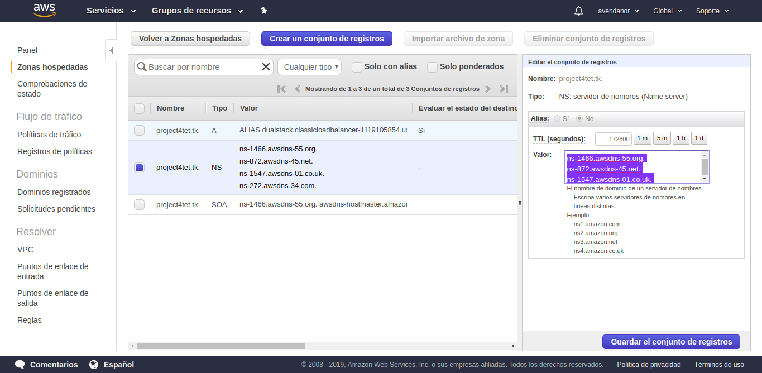Click horizontal scrollbar right arrow
The width and height of the screenshot is (762, 373).
(x=514, y=346)
